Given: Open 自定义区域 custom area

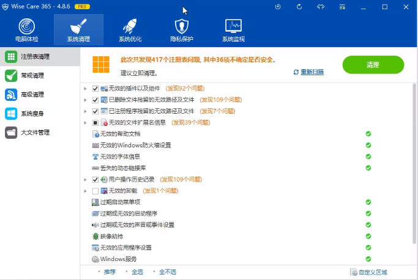Looking at the screenshot, I should (x=368, y=272).
